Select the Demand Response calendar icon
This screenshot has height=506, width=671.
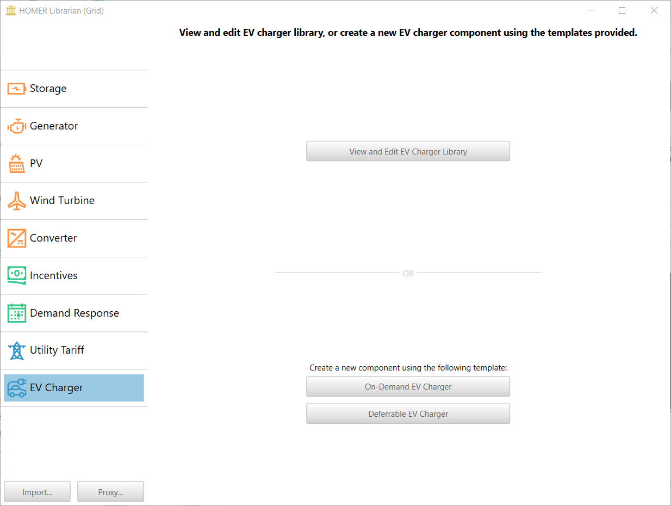tap(16, 313)
